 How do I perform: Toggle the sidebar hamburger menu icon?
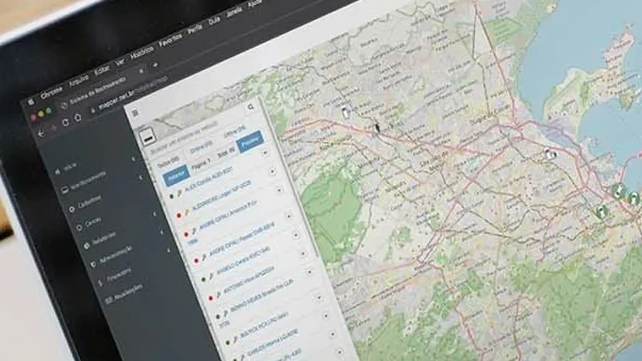(x=135, y=112)
